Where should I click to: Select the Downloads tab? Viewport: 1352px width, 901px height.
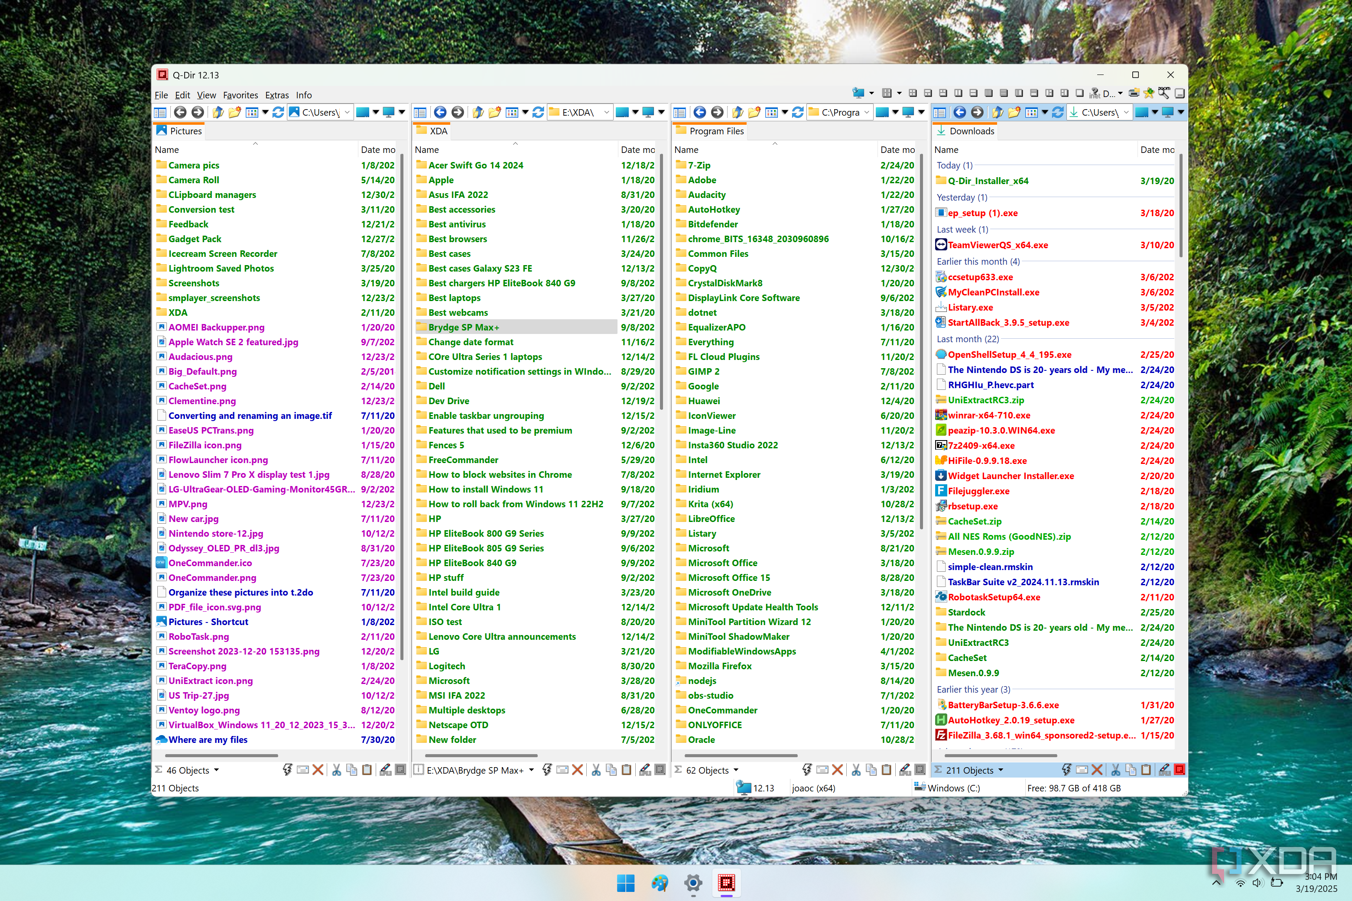point(964,131)
